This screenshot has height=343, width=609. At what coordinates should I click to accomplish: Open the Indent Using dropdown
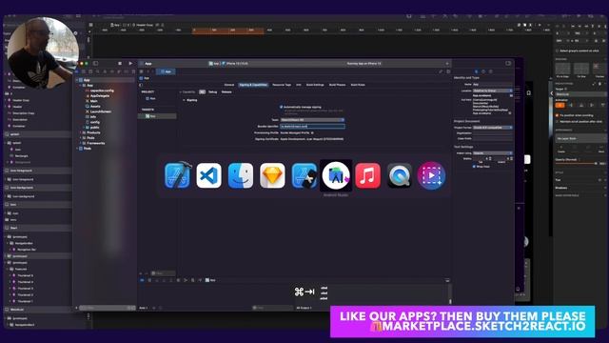493,153
